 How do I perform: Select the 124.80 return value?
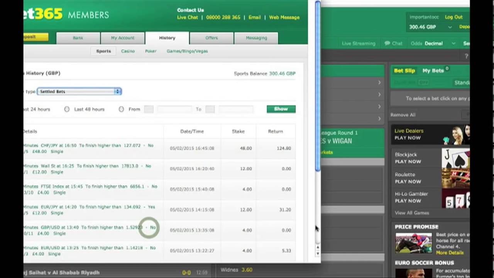click(284, 148)
